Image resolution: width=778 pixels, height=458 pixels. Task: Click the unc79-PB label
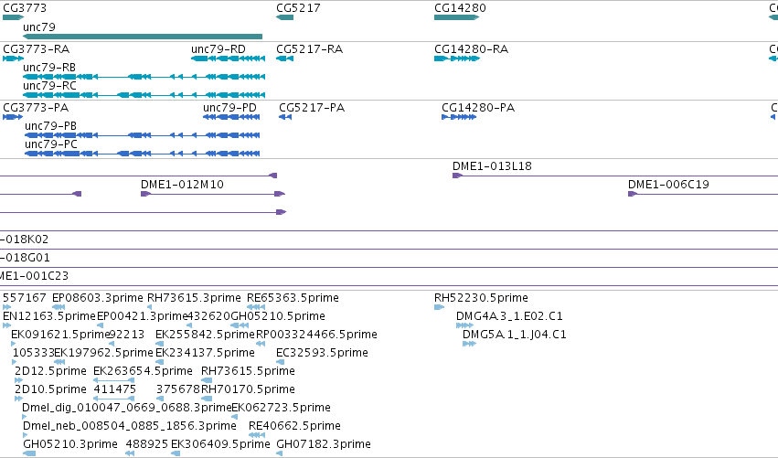[x=50, y=126]
